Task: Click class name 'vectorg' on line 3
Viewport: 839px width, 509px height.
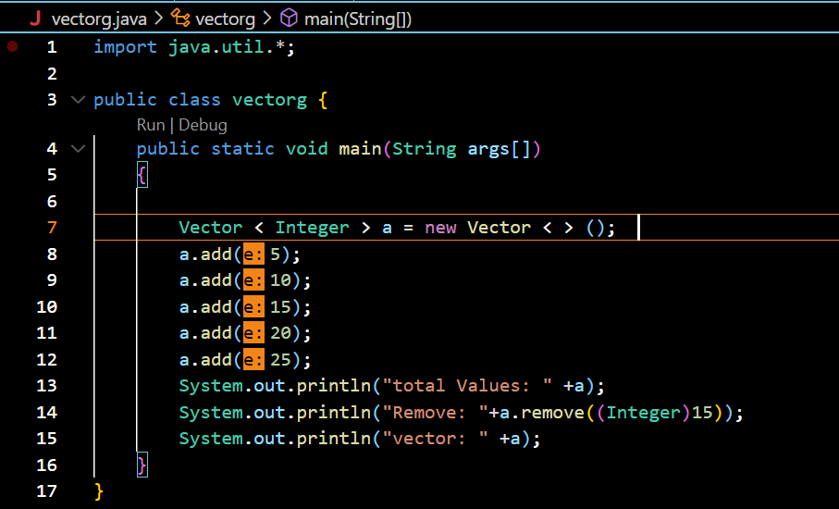Action: click(x=270, y=100)
